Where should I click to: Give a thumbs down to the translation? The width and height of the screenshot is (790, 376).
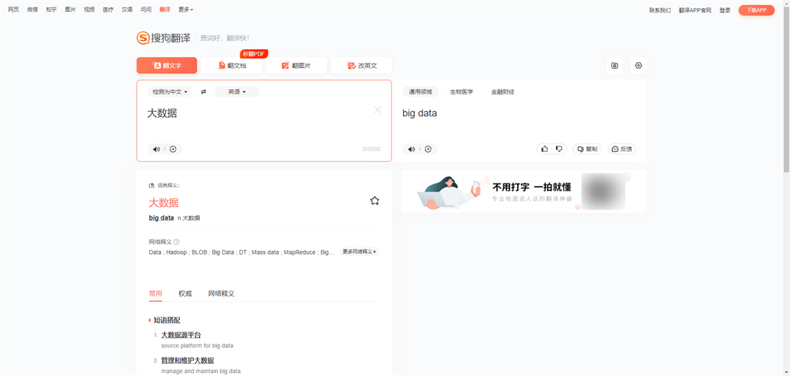point(559,148)
